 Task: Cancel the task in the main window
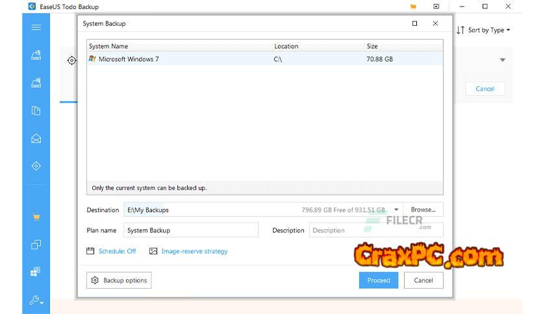(485, 89)
